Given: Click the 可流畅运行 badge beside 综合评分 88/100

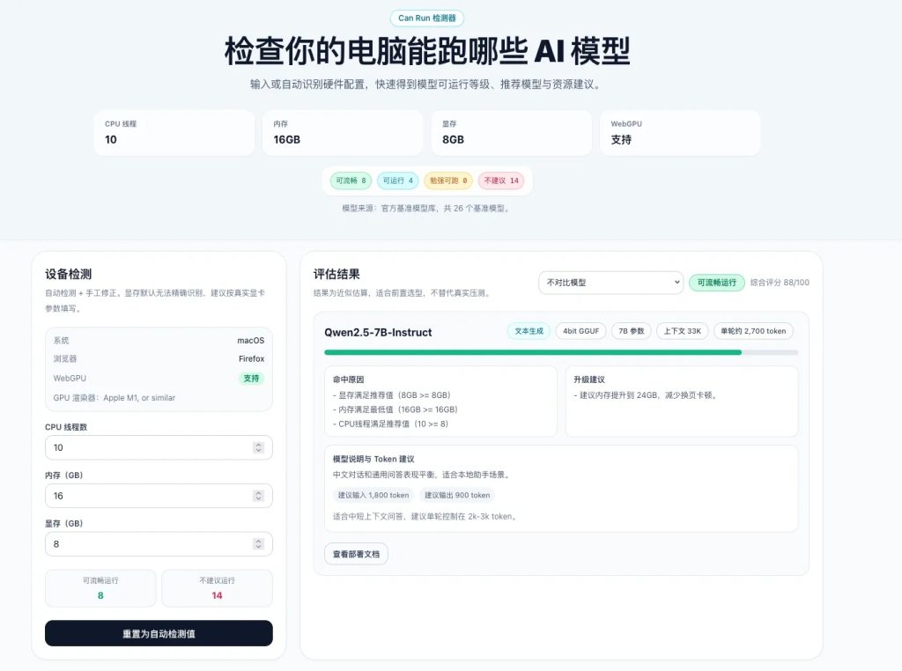Looking at the screenshot, I should [x=719, y=283].
